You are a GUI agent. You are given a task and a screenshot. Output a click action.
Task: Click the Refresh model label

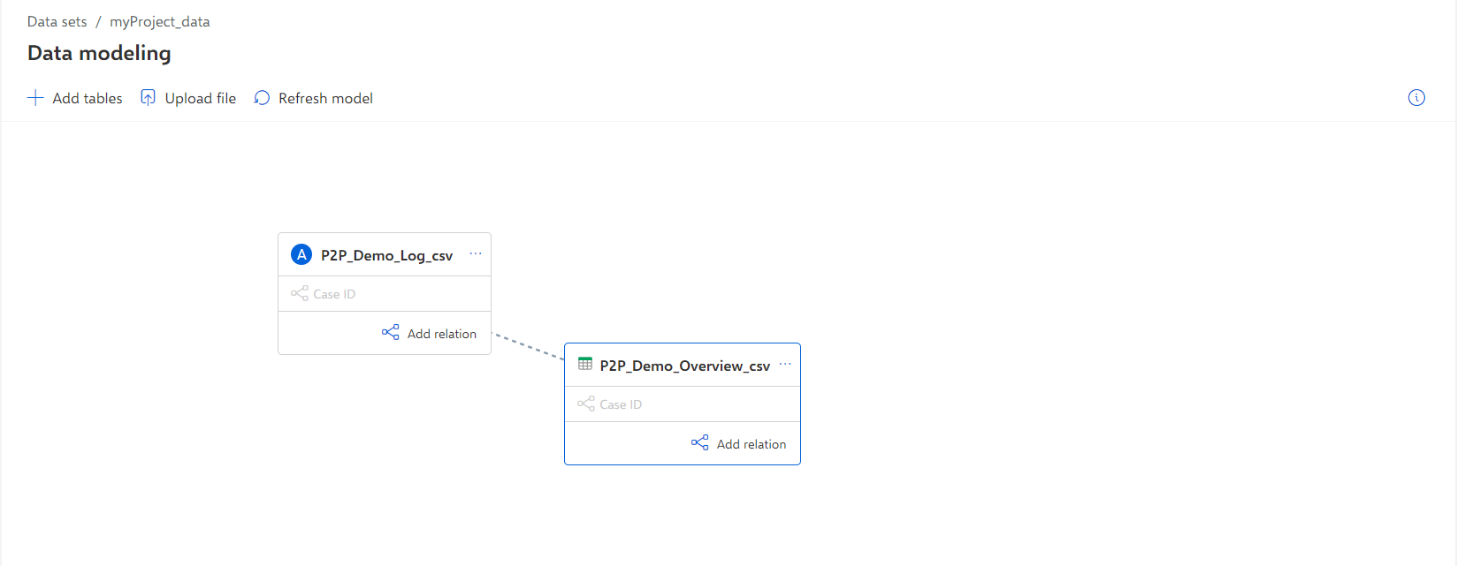pos(325,99)
